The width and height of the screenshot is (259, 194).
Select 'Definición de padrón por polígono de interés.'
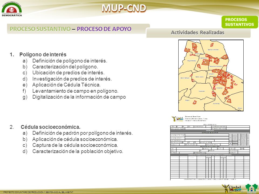tap(83, 133)
